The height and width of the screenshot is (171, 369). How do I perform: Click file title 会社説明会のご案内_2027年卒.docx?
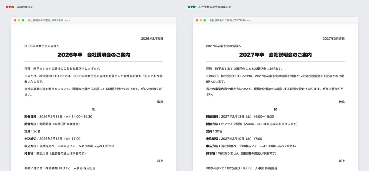click(231, 20)
